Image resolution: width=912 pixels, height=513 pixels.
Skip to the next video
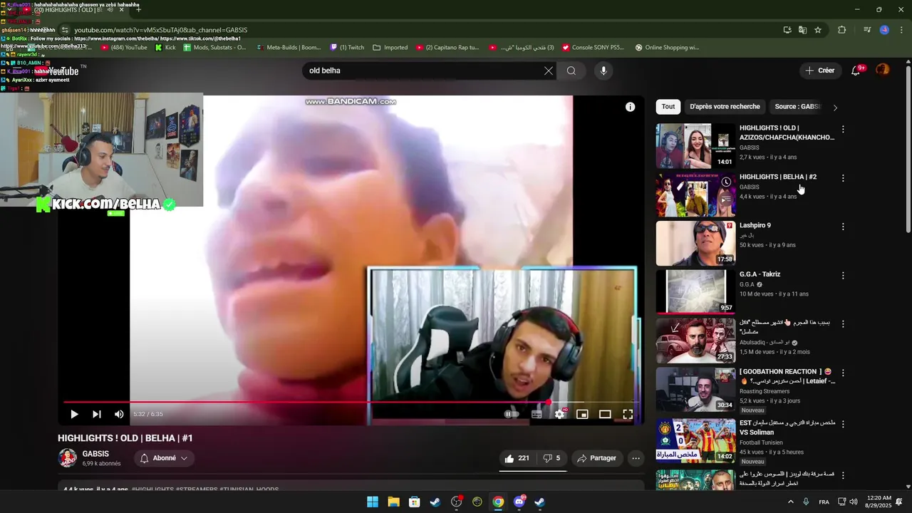click(97, 414)
